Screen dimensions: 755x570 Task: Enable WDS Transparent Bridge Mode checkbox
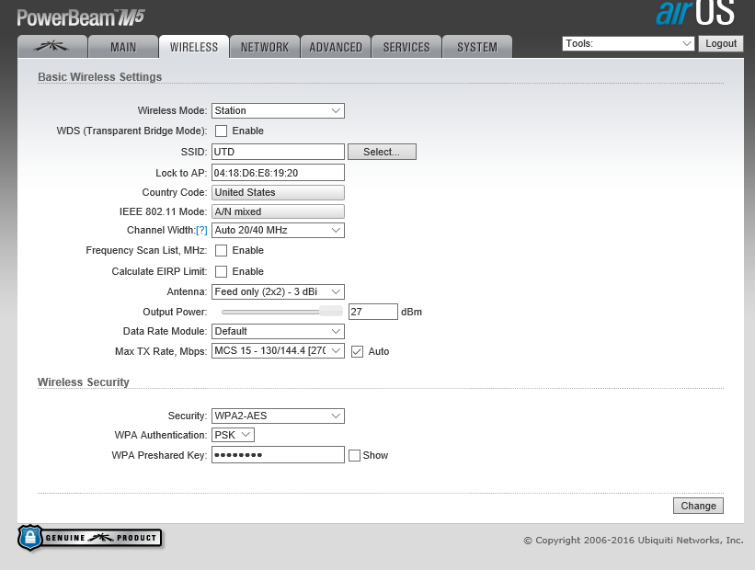pyautogui.click(x=221, y=131)
